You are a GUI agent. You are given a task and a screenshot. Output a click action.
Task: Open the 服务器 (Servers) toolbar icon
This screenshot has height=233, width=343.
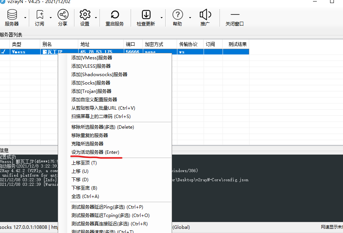[12, 18]
